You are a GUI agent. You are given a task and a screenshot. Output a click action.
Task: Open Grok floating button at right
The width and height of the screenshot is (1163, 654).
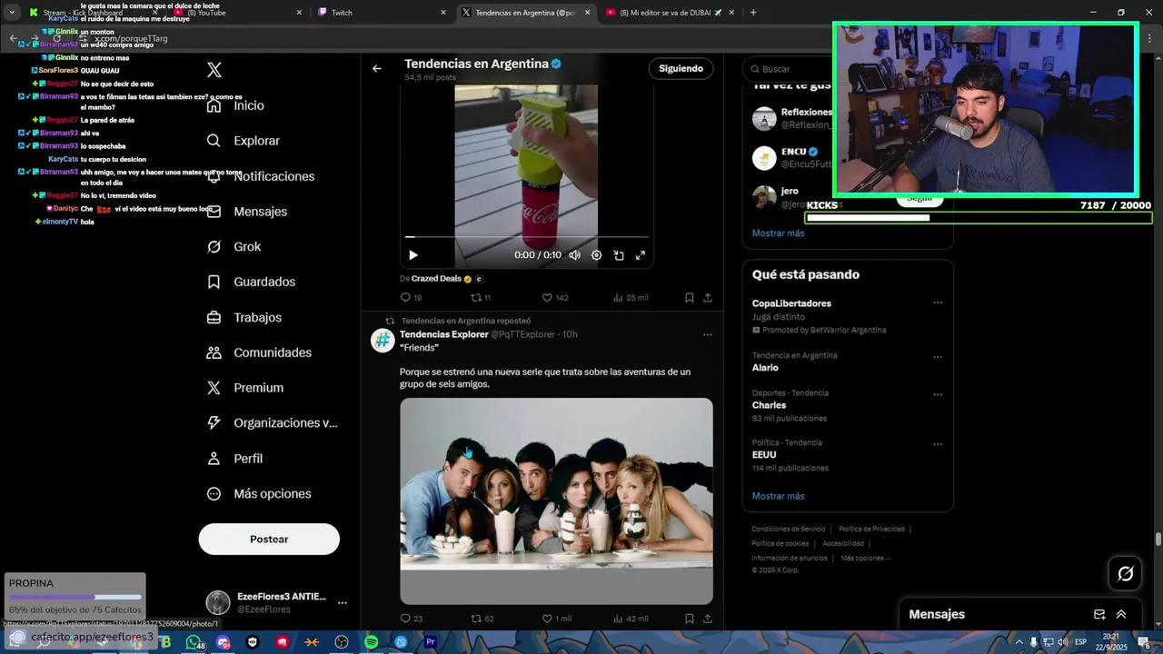1125,573
